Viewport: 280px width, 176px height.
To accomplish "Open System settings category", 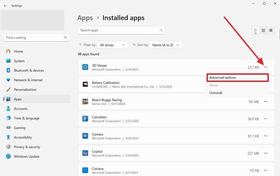I will [x=37, y=61].
